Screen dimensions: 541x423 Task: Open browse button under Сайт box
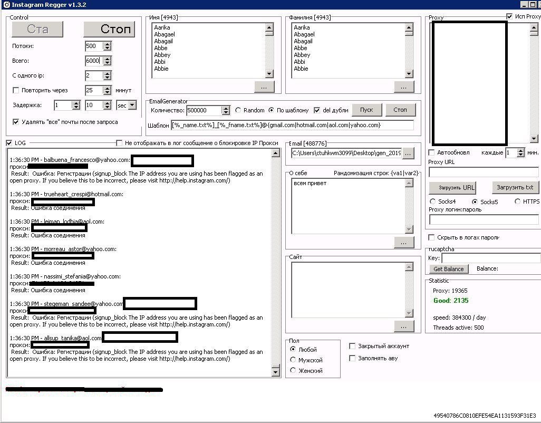[x=404, y=326]
